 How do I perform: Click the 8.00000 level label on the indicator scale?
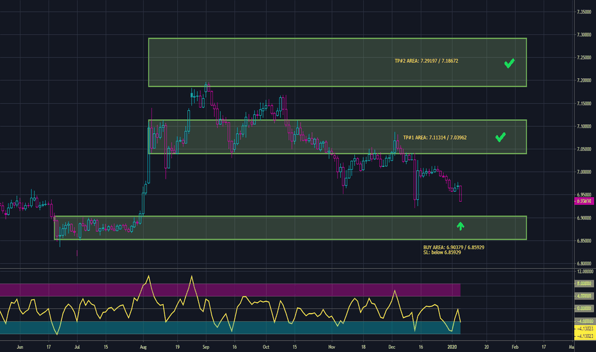(585, 284)
